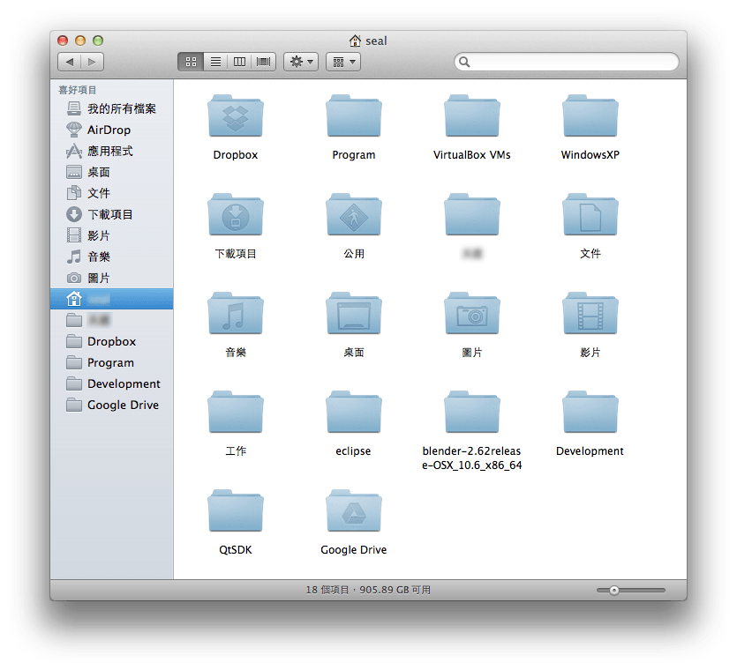737x670 pixels.
Task: Select Program in the sidebar favorites
Action: click(x=110, y=362)
